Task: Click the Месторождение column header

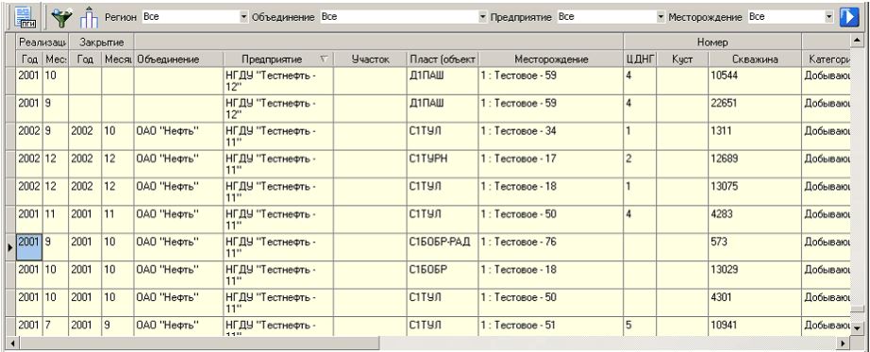Action: click(x=550, y=59)
